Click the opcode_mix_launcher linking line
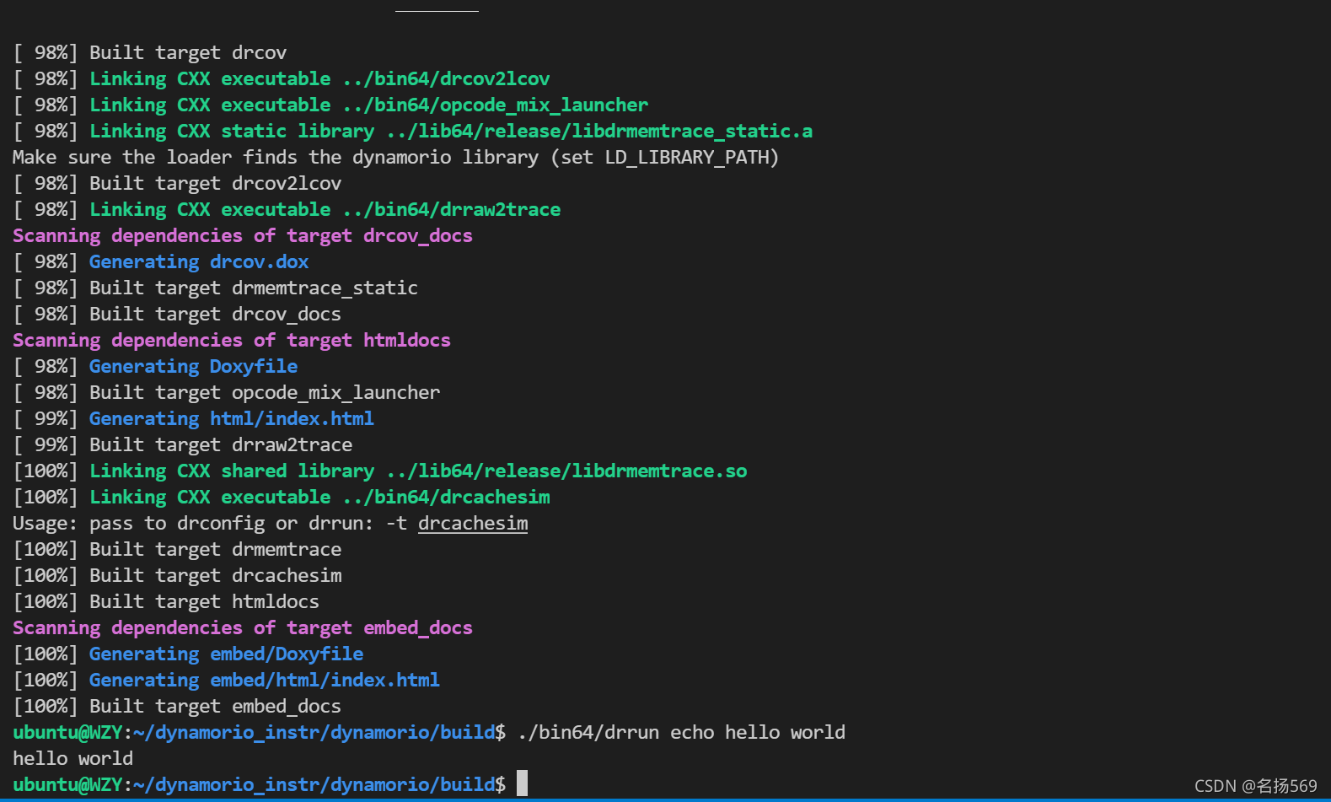Screen dimensions: 1331x802 [330, 105]
